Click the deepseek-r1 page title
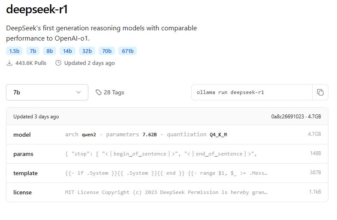Viewport: 337px width, 220px height. point(37,10)
